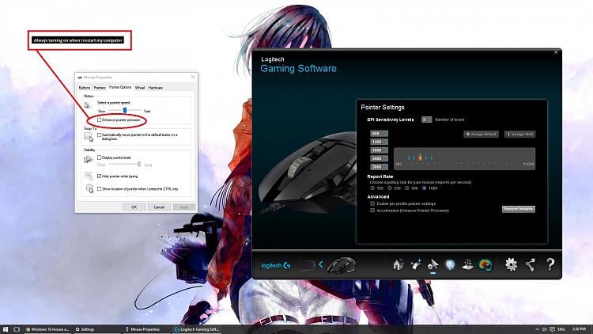Enable Show location of pointer with CTRL
Image resolution: width=593 pixels, height=334 pixels.
tap(100, 188)
